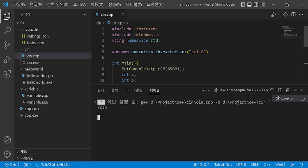Open the 이동(G) menu
Screen dimensions: 308x168
97,5
